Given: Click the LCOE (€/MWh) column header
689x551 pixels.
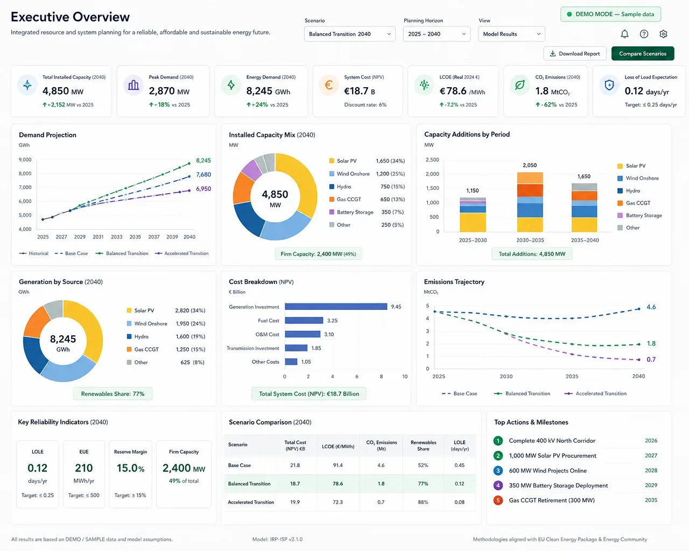Looking at the screenshot, I should tap(338, 446).
